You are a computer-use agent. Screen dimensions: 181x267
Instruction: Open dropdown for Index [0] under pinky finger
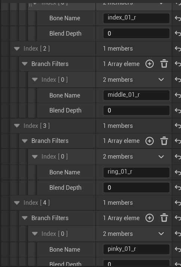[161, 234]
